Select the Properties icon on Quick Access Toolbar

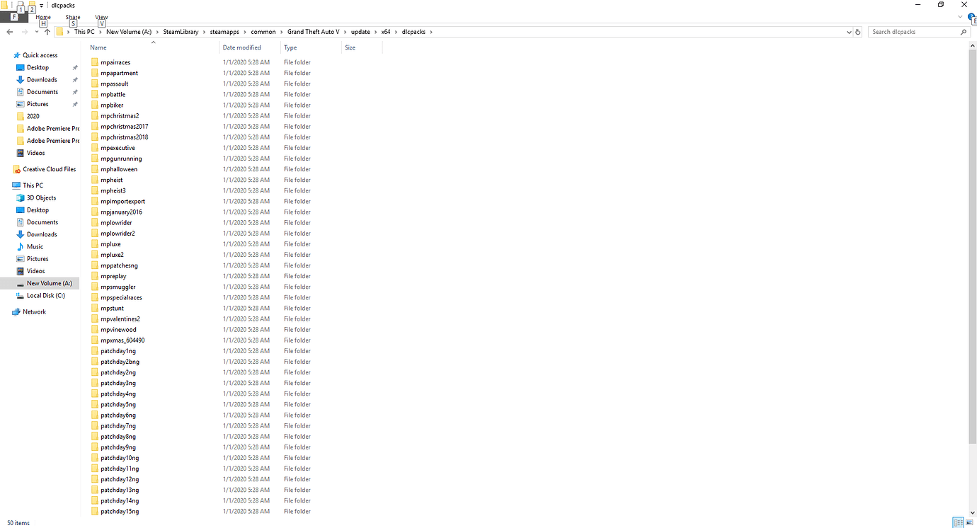[20, 5]
